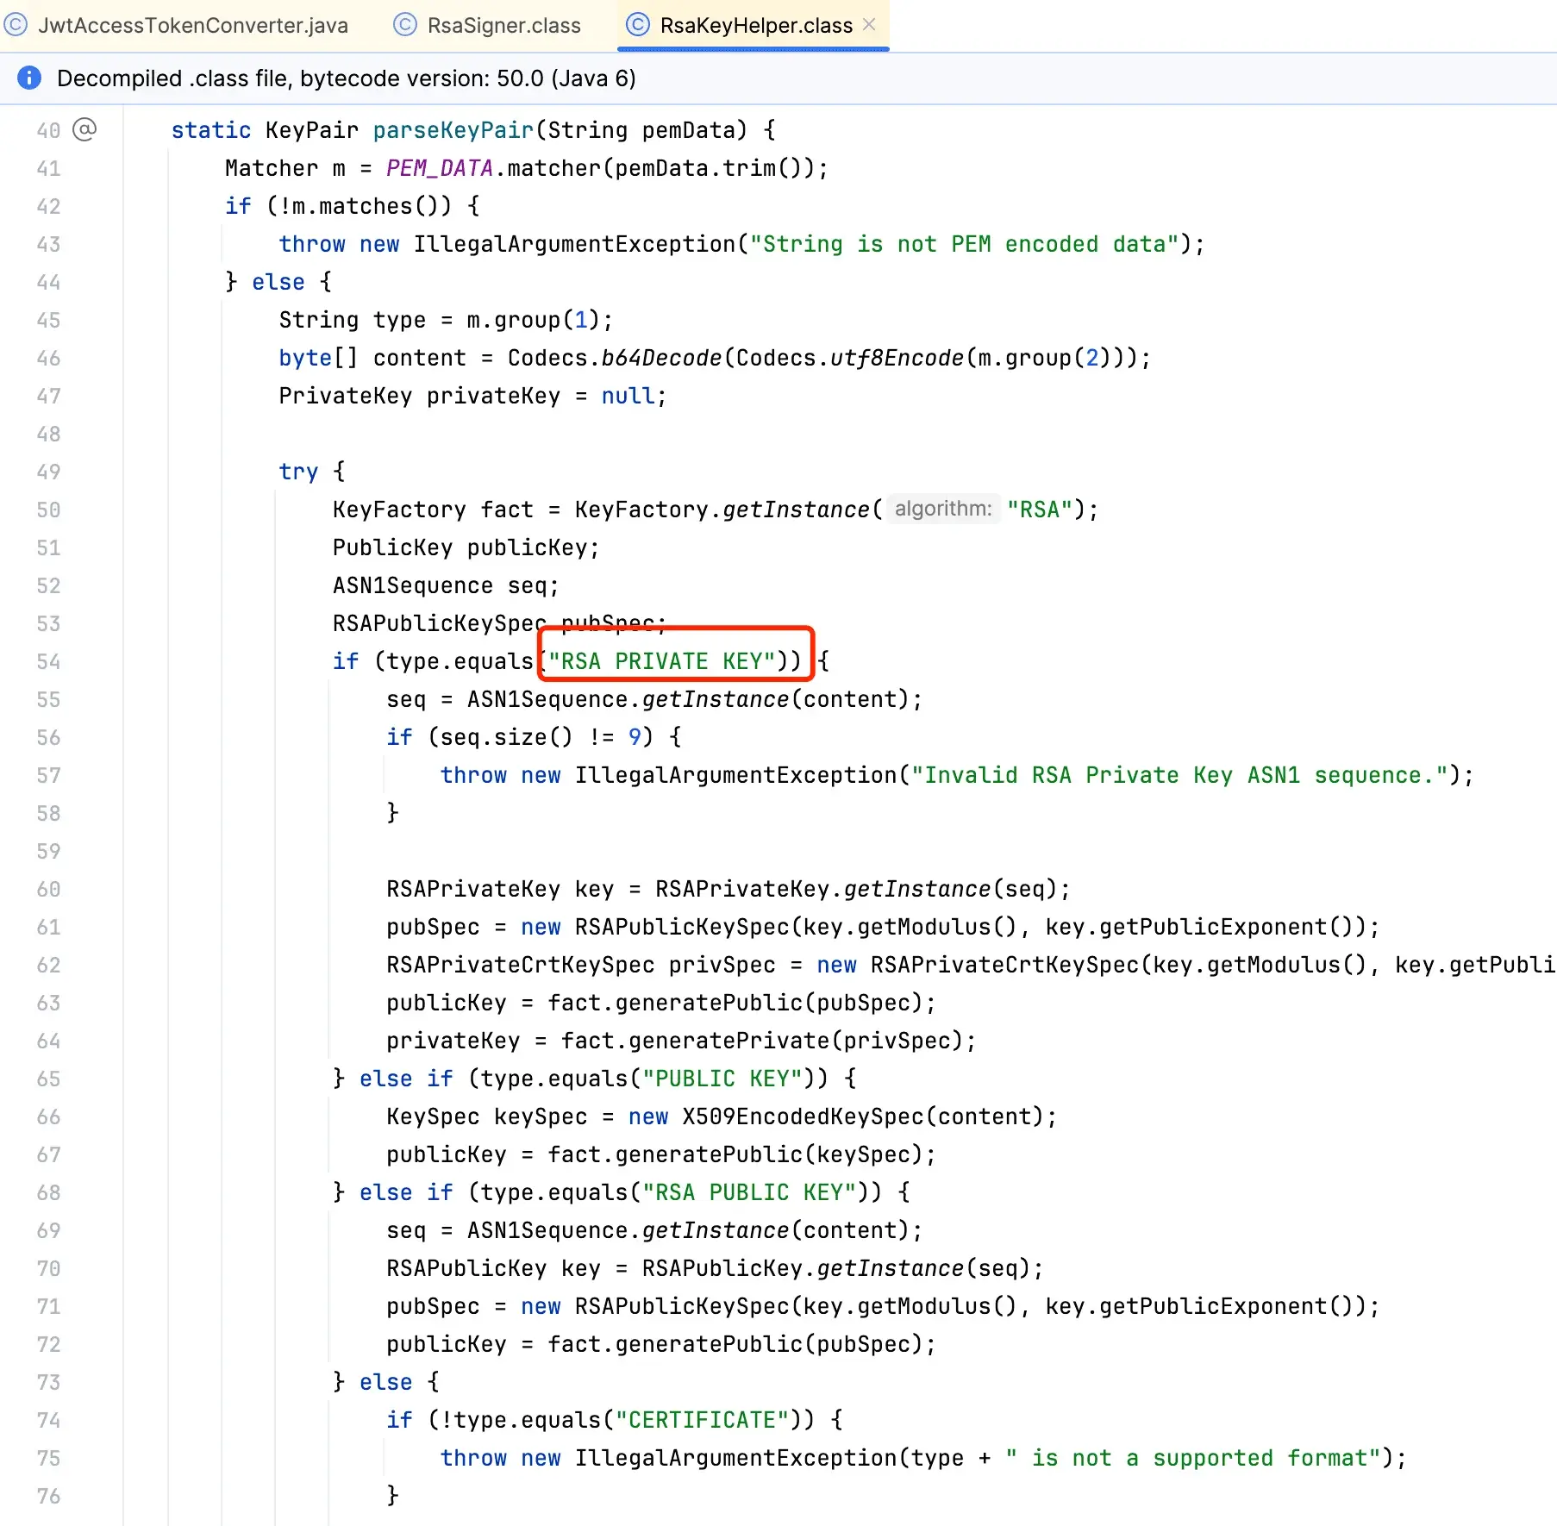Click generatePrivate call on line 64
This screenshot has height=1526, width=1557.
tap(729, 1041)
